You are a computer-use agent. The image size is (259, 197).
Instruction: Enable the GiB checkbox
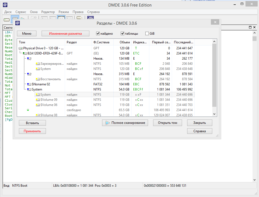click(x=147, y=34)
